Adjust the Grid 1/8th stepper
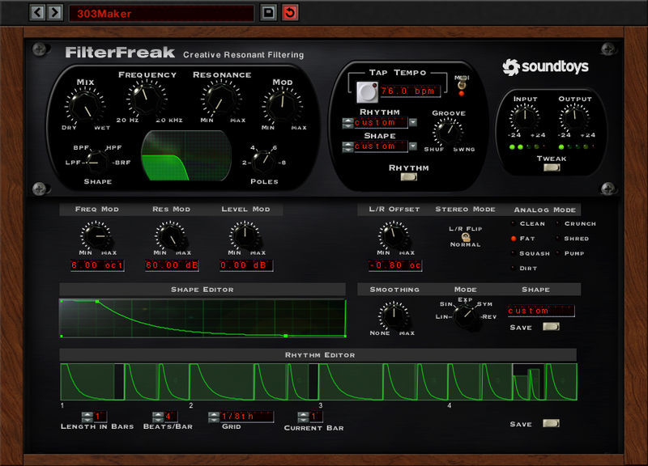Image resolution: width=648 pixels, height=466 pixels. pyautogui.click(x=214, y=417)
